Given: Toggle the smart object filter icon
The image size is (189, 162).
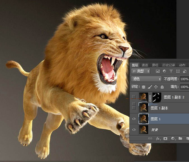Looking at the screenshot, I should point(185,71).
